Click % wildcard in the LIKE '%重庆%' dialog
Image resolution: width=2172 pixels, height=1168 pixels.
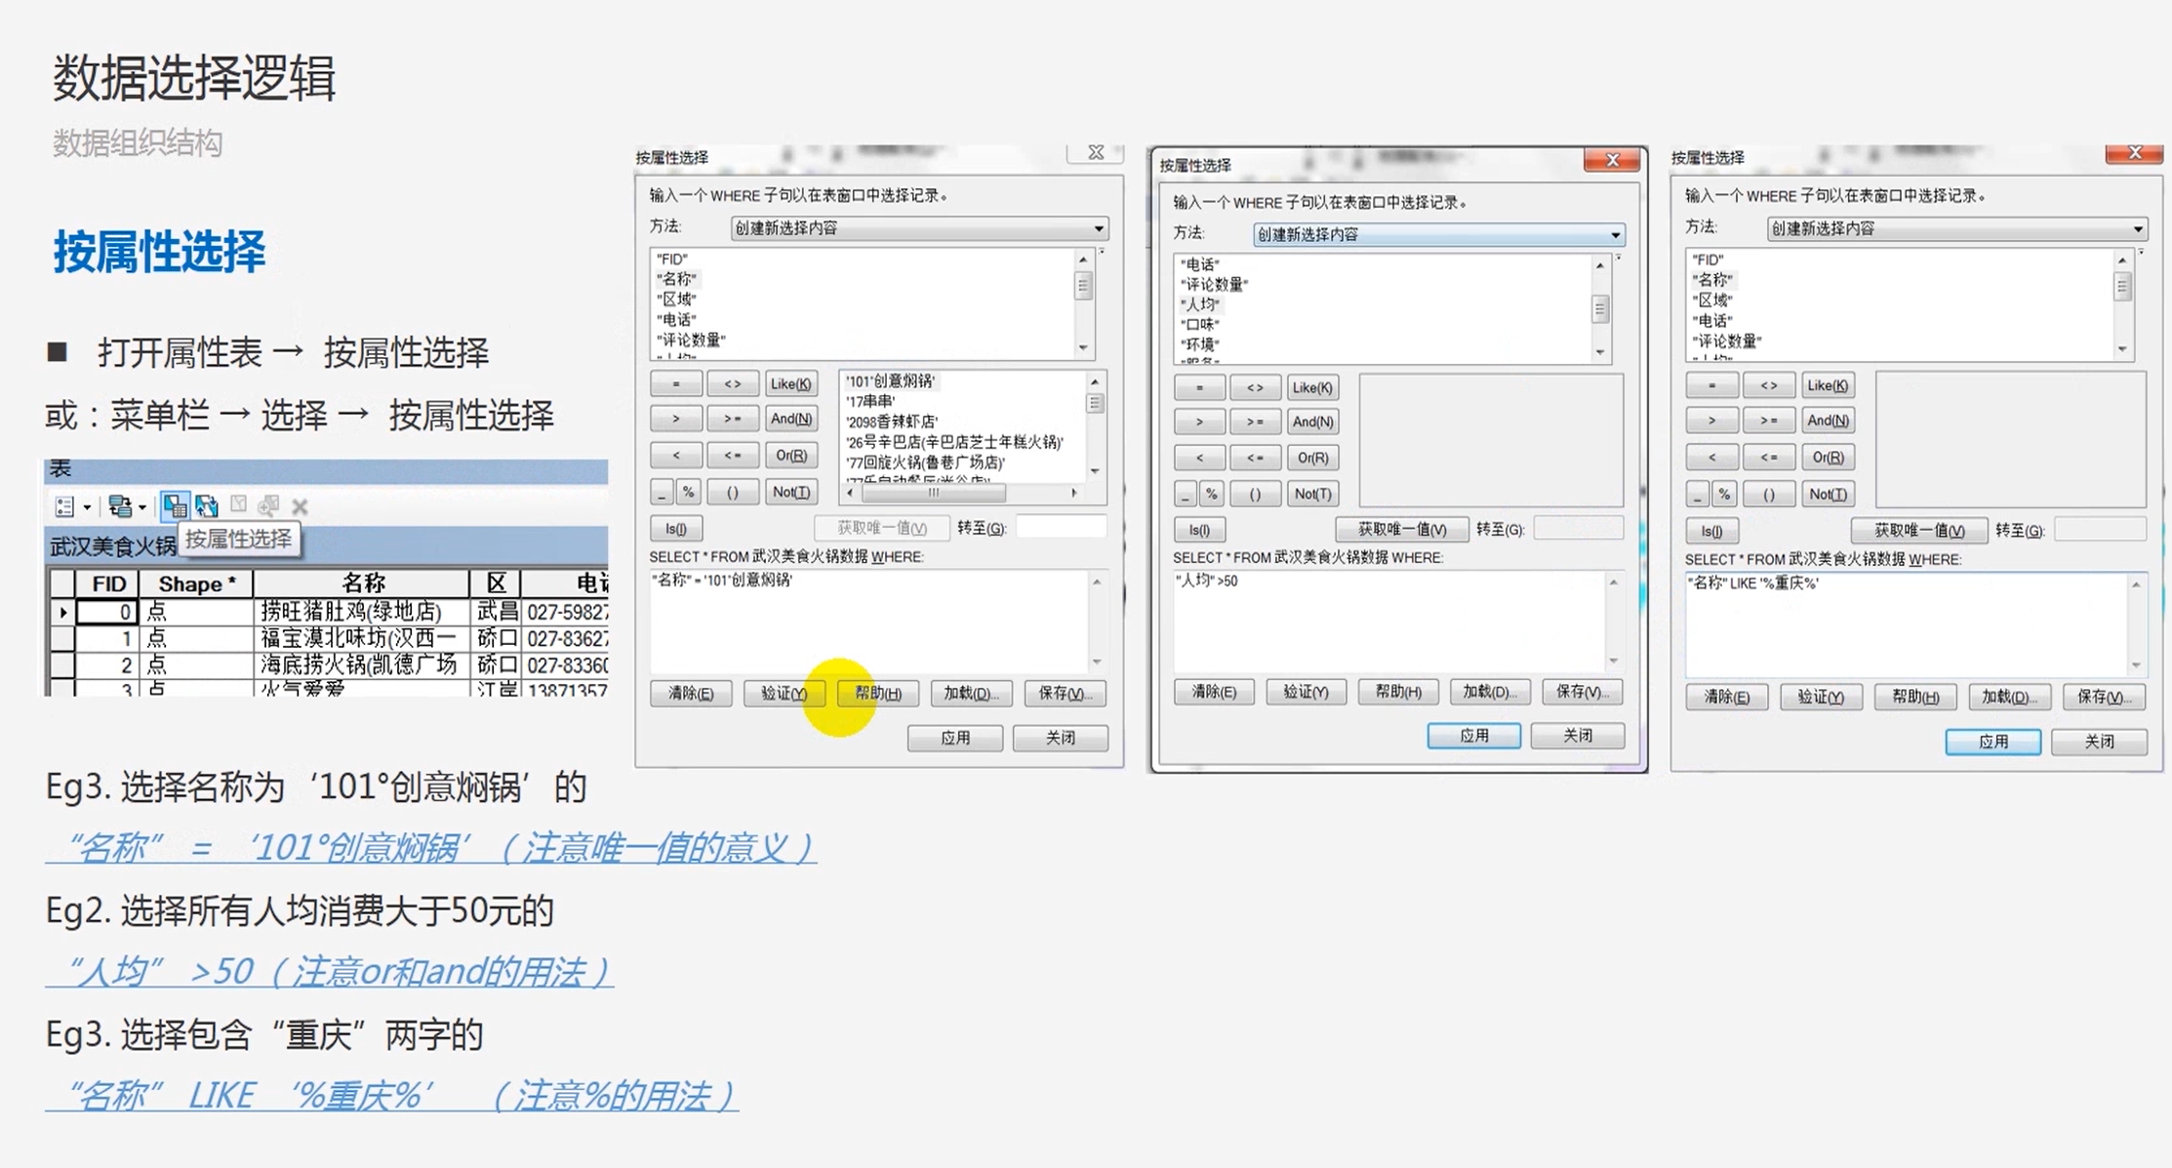[x=1724, y=495]
